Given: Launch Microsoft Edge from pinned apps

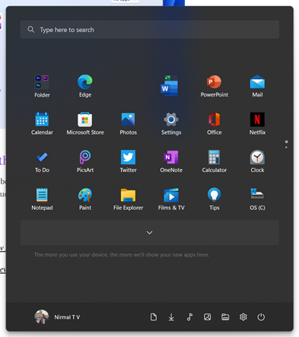Looking at the screenshot, I should tap(85, 86).
